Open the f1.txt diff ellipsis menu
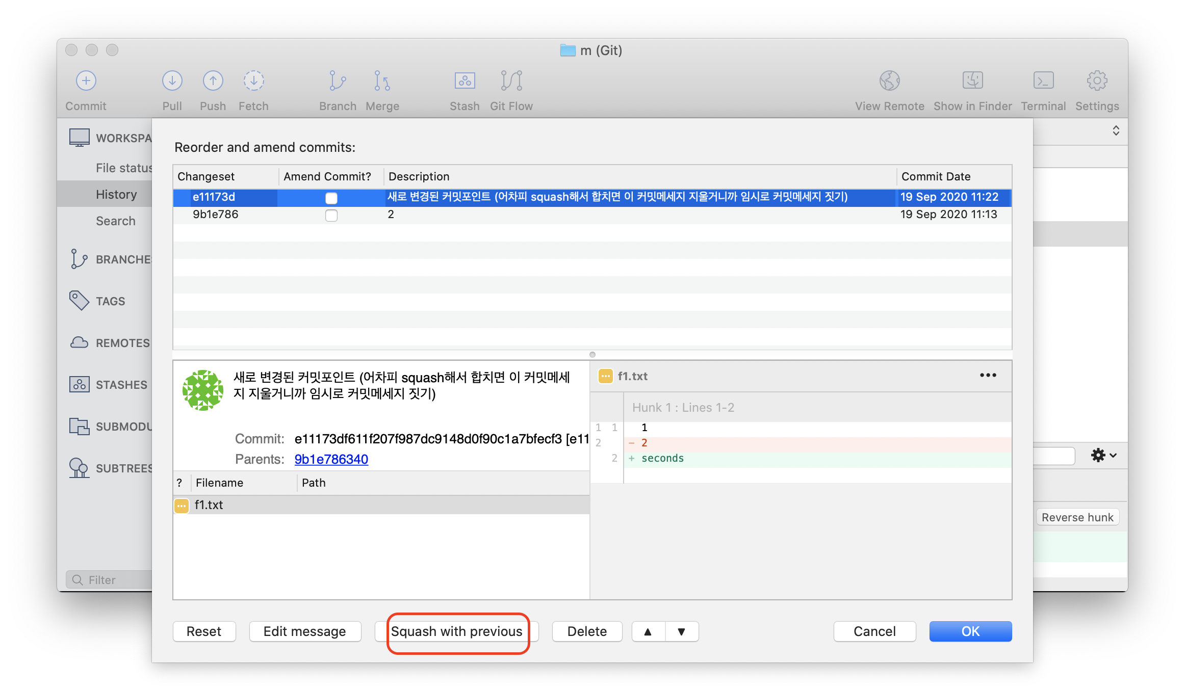1185x690 pixels. [x=988, y=376]
